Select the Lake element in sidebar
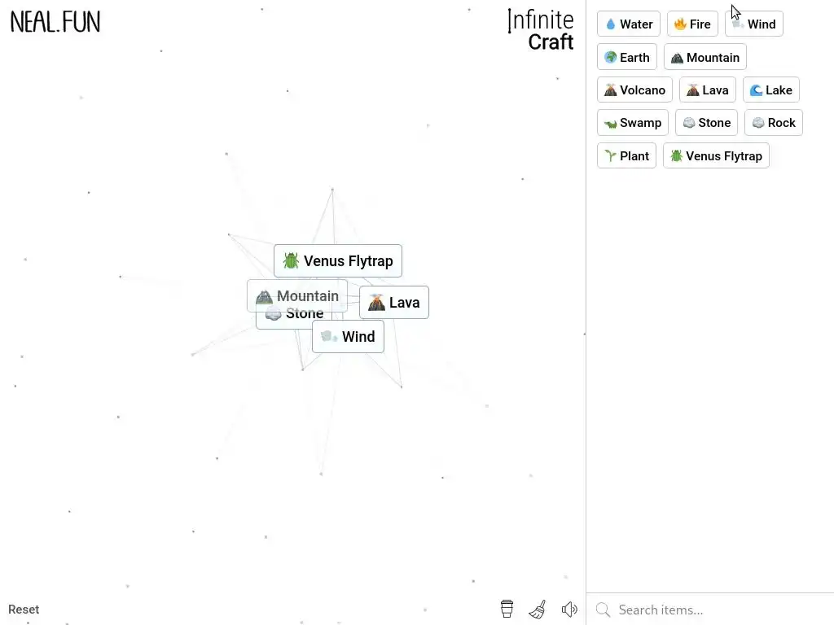The height and width of the screenshot is (625, 834). coord(771,90)
